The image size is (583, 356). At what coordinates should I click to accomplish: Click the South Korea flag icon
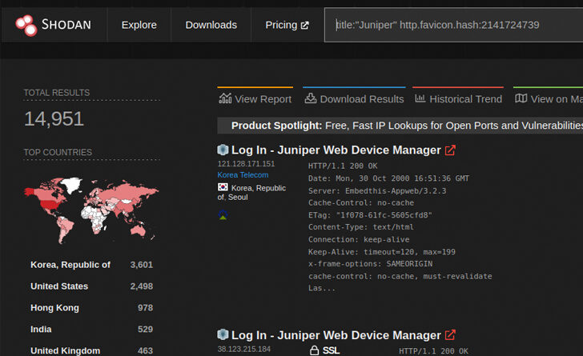point(223,187)
